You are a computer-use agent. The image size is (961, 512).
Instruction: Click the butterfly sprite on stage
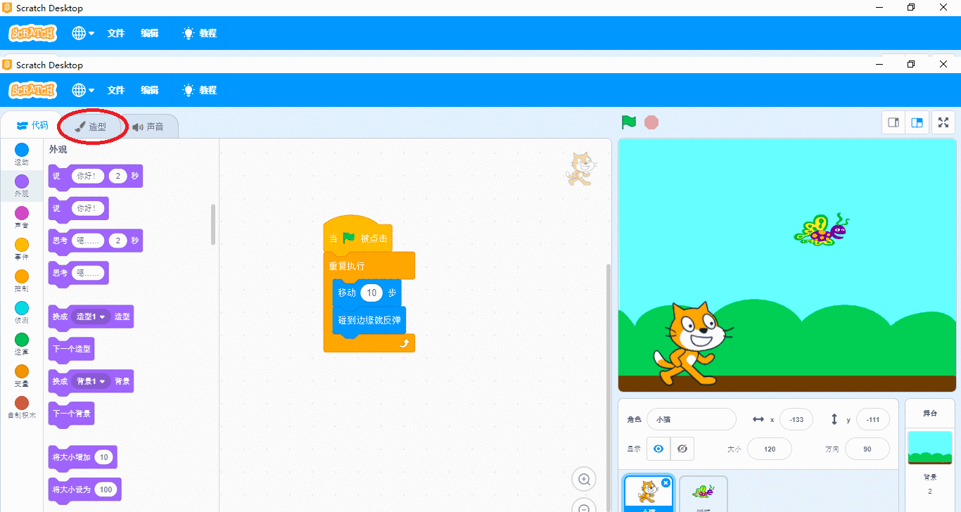coord(821,230)
